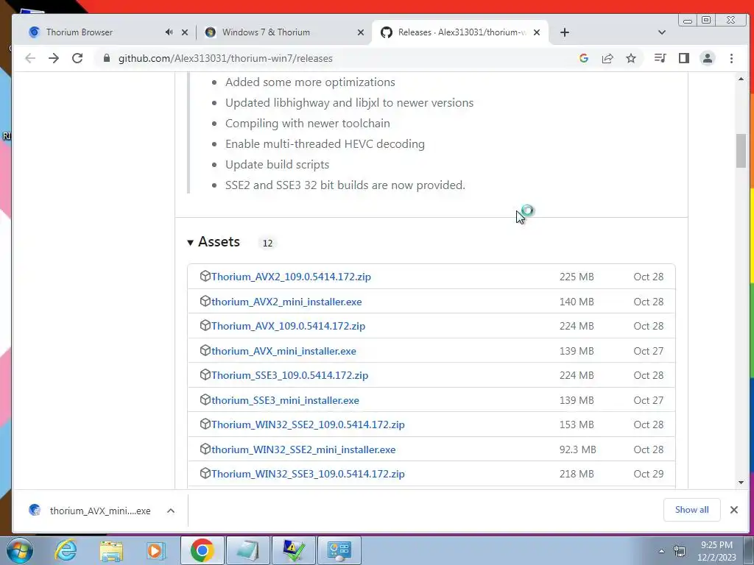Image resolution: width=754 pixels, height=565 pixels.
Task: Open Windows Explorer folder in taskbar
Action: click(111, 550)
